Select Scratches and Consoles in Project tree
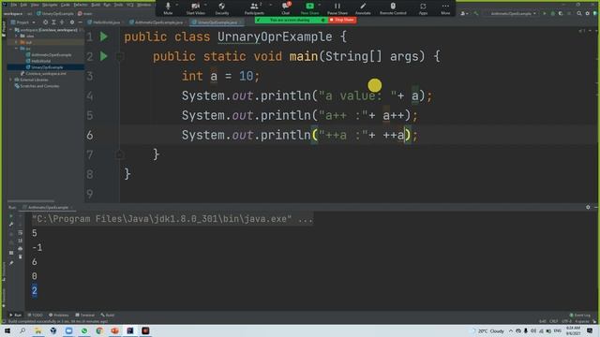The image size is (600, 337). (37, 86)
